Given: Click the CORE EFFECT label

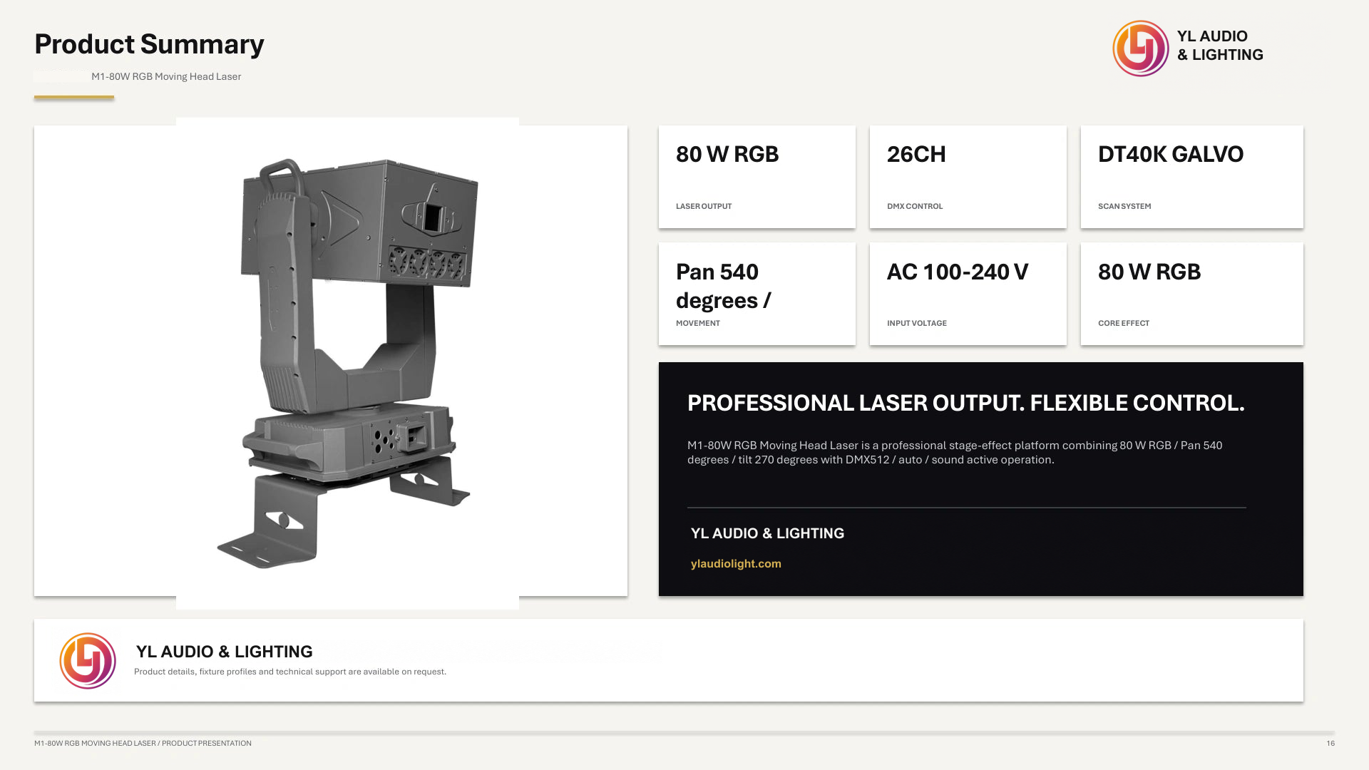Looking at the screenshot, I should tap(1124, 323).
